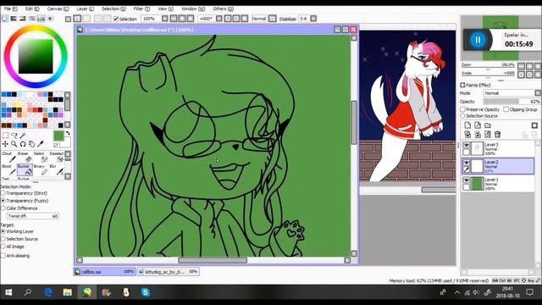Adjust the layer Opacity slider
The image size is (542, 305).
point(512,102)
